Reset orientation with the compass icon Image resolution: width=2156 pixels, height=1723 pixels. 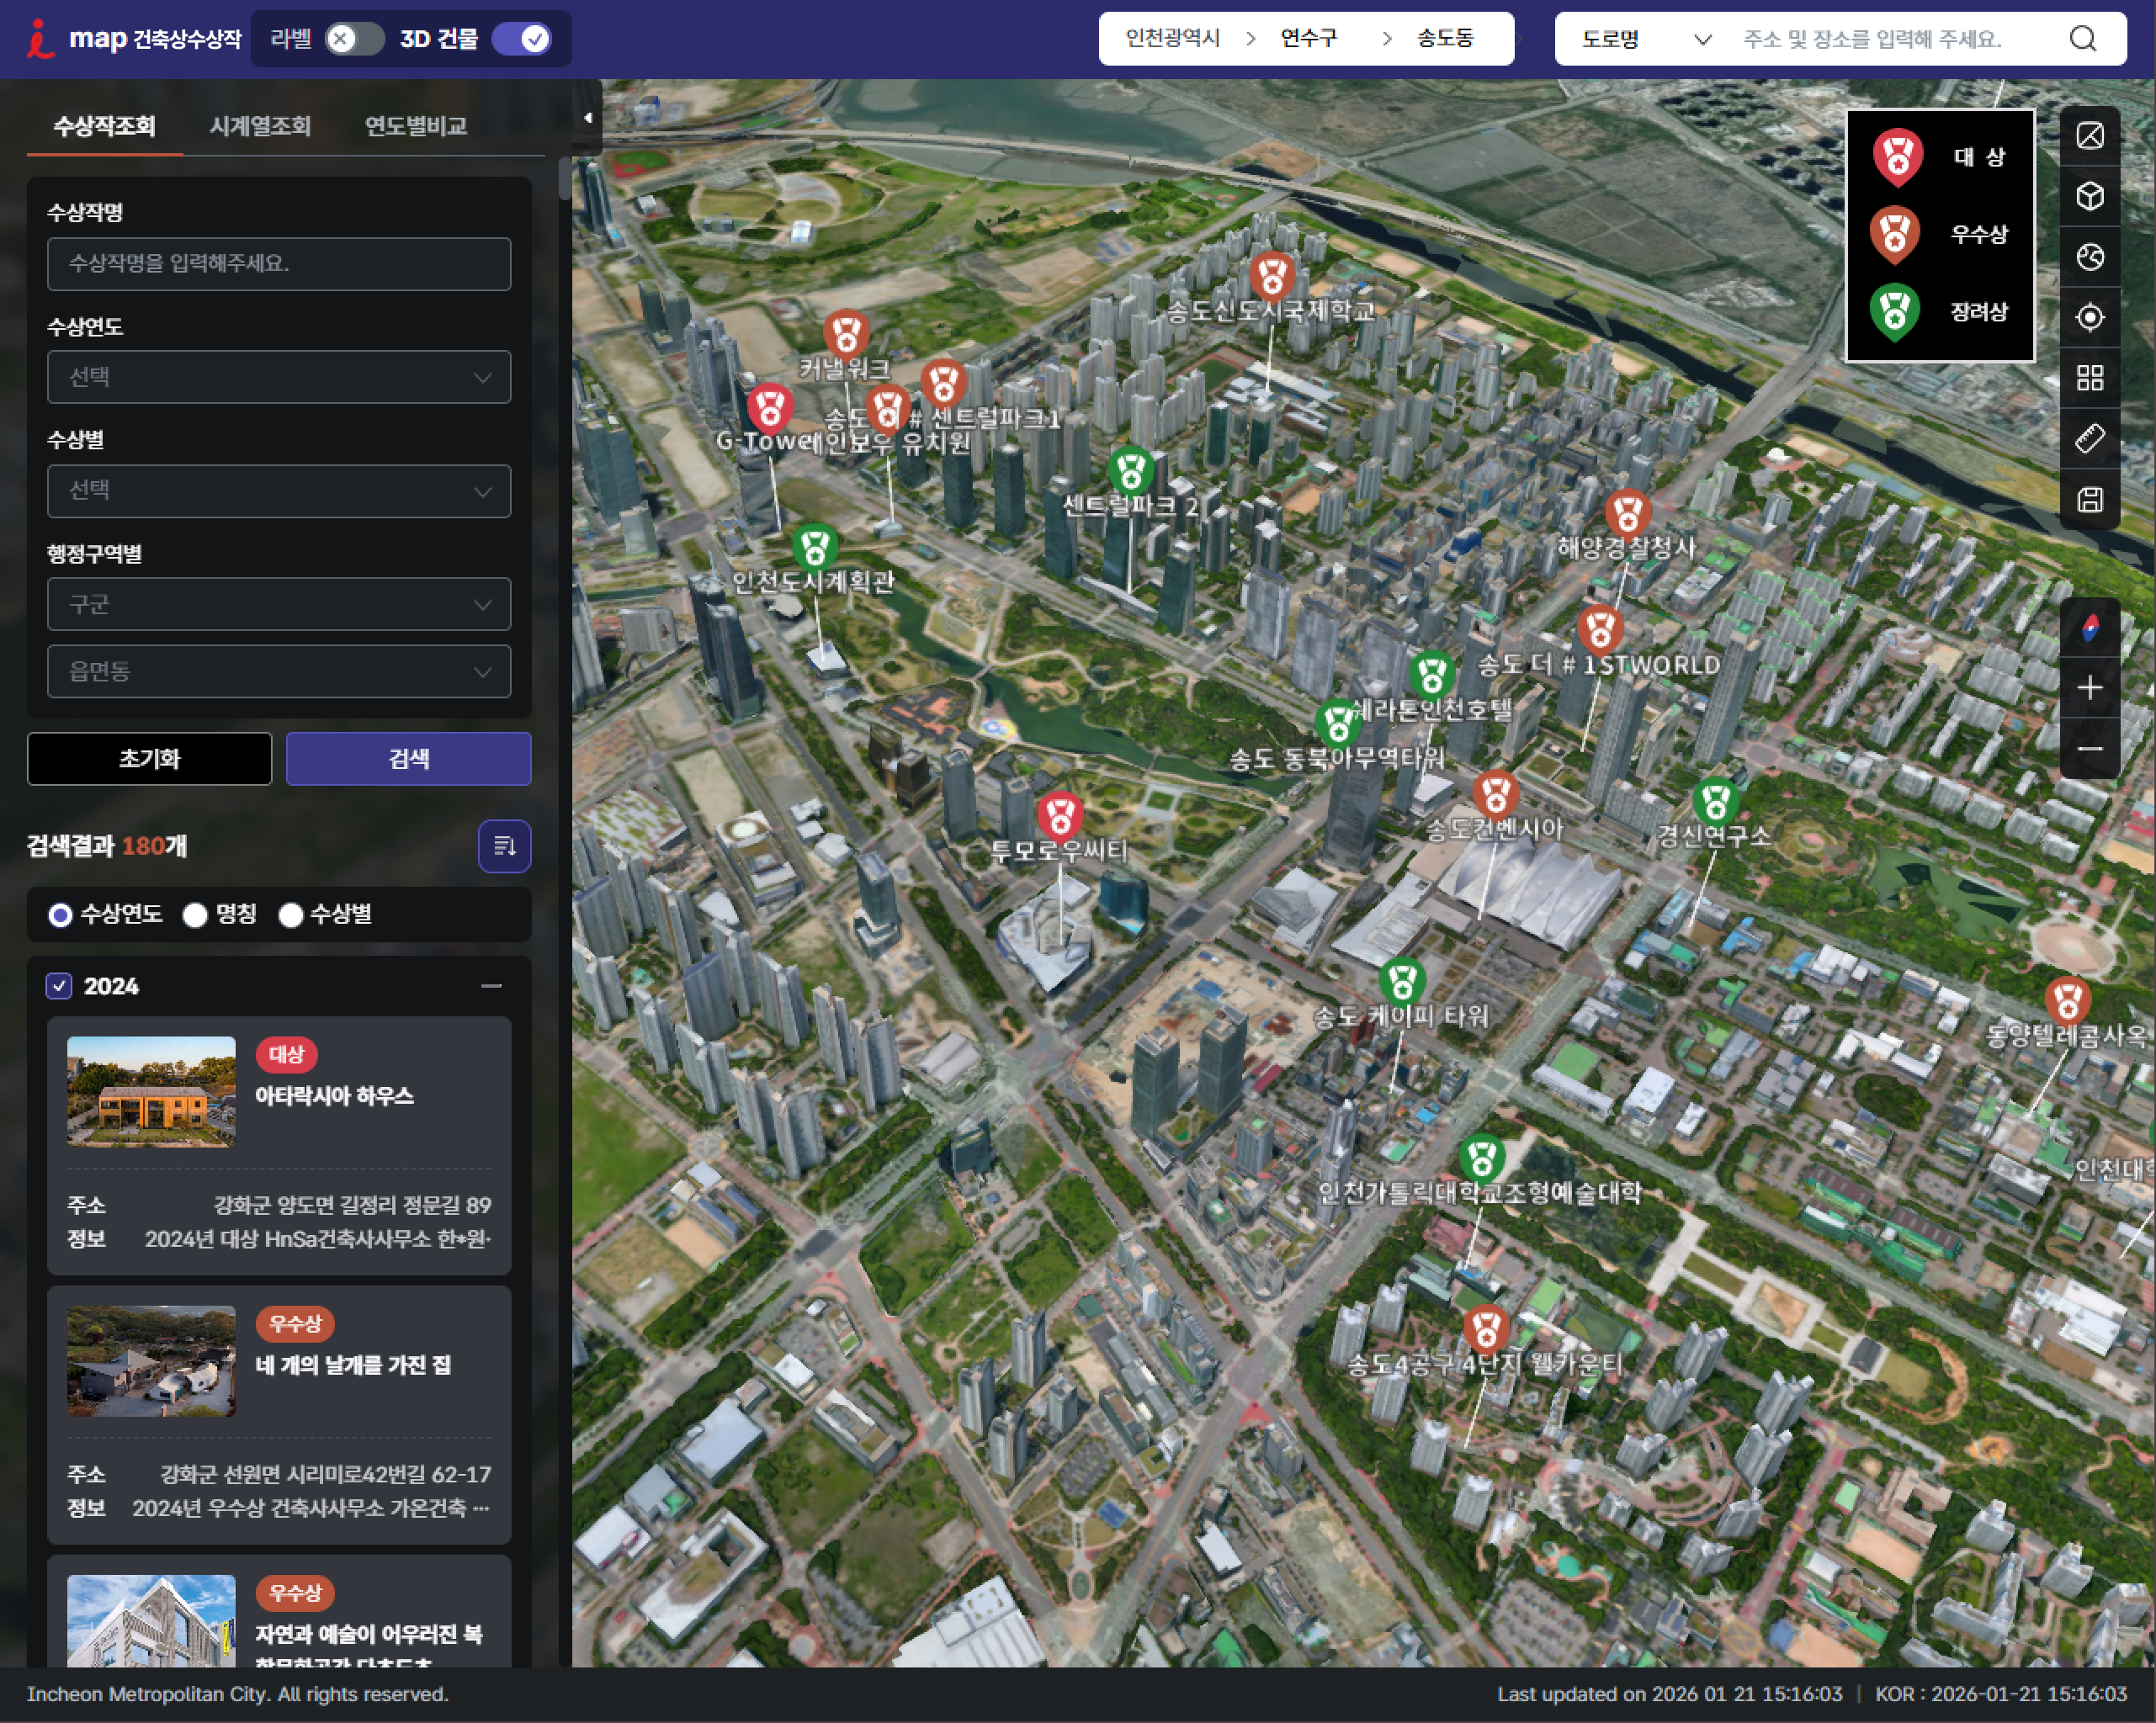(x=2089, y=628)
